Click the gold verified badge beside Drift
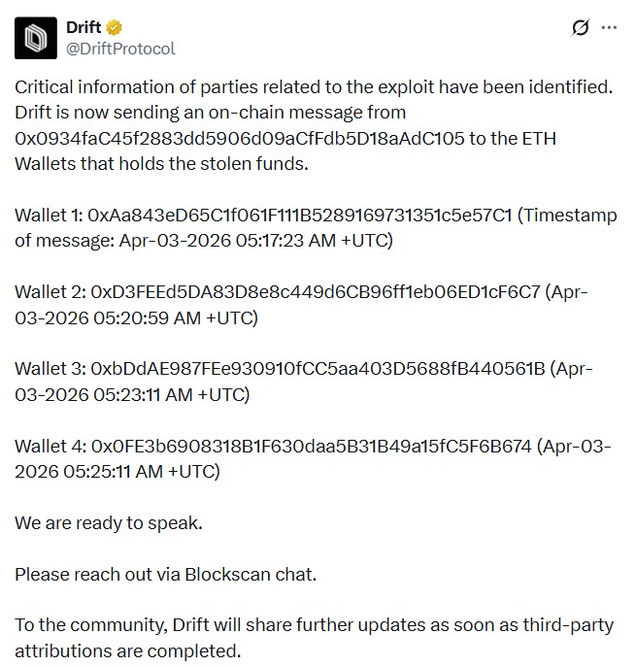Viewport: 636px width, 667px height. pyautogui.click(x=116, y=27)
